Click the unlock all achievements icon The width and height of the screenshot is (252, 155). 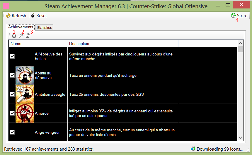pos(28,36)
